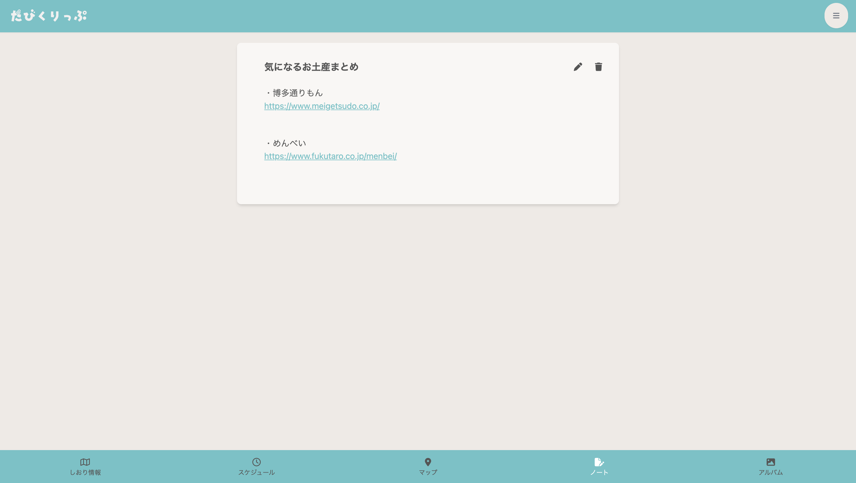Image resolution: width=856 pixels, height=483 pixels.
Task: Click the アルバム picture icon
Action: click(770, 462)
